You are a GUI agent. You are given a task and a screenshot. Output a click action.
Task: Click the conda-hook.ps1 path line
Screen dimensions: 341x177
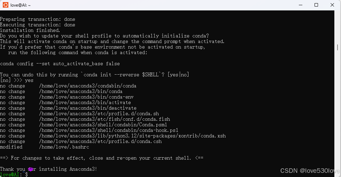coord(109,130)
